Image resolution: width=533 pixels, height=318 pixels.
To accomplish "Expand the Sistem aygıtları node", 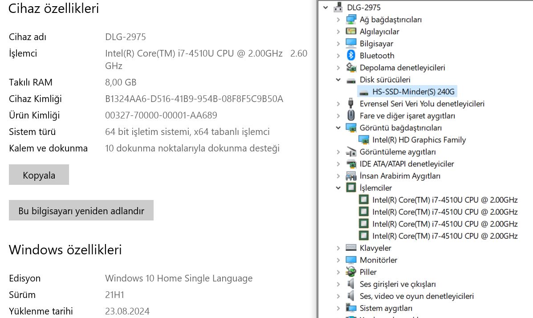I will coord(338,308).
